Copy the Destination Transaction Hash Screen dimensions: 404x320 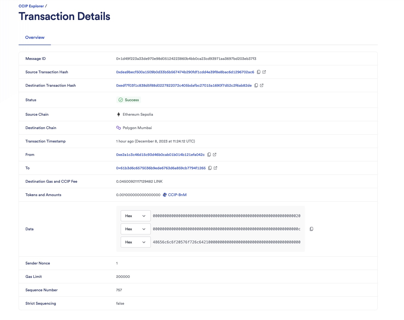point(256,86)
